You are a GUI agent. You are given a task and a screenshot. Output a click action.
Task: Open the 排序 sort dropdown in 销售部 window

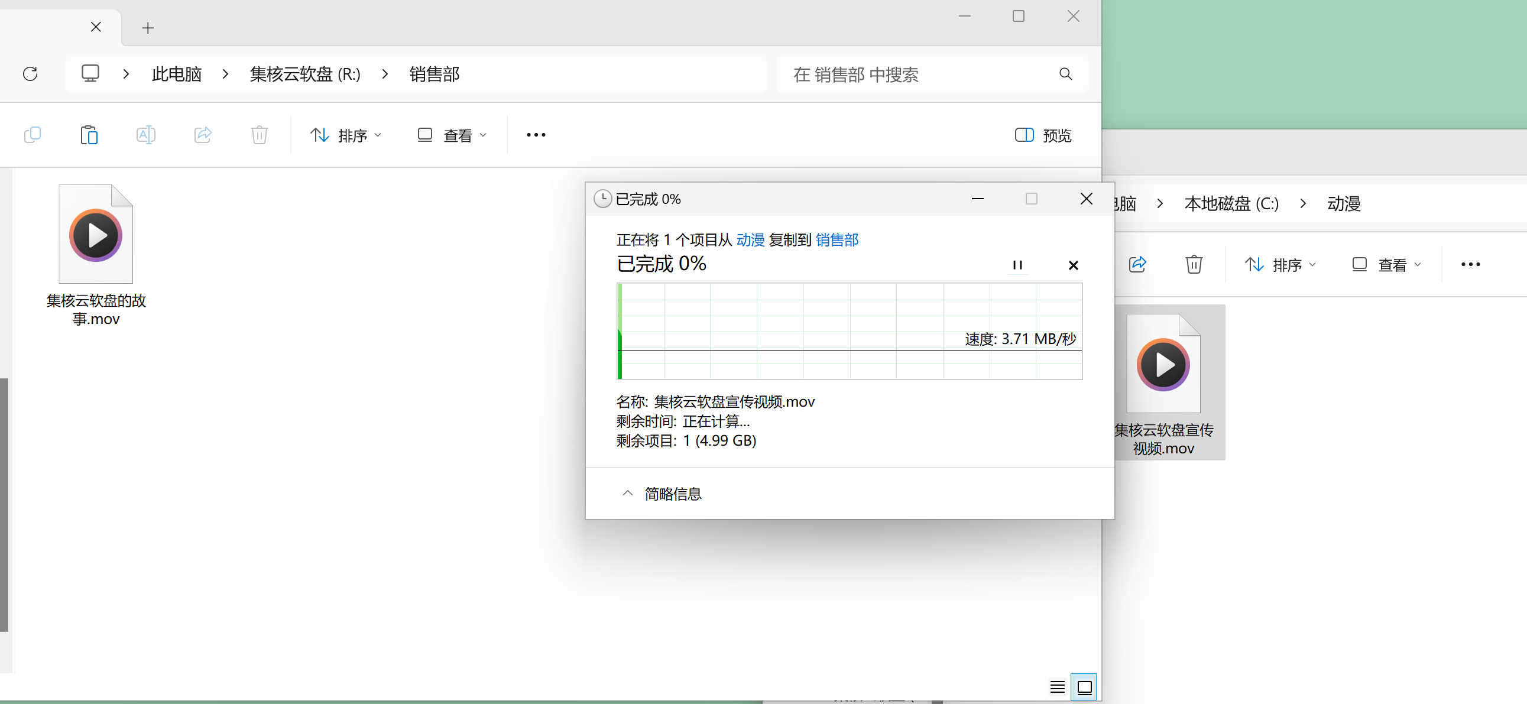[x=346, y=135]
